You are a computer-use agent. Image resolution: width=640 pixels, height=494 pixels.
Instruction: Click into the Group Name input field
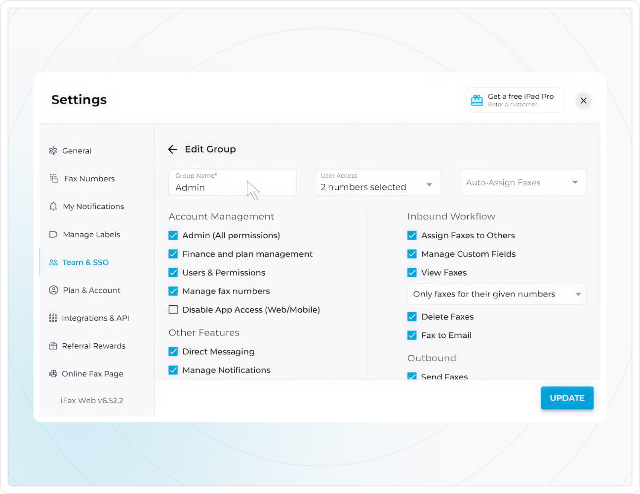232,187
